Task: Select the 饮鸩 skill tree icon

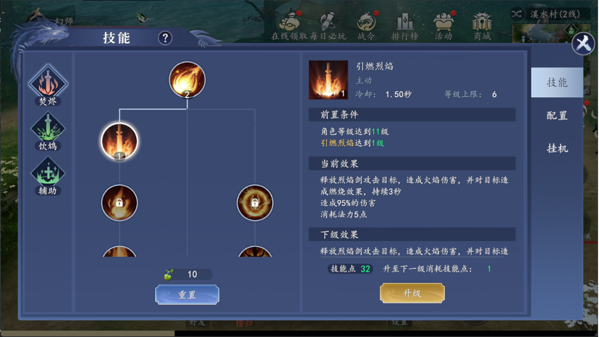Action: click(48, 131)
